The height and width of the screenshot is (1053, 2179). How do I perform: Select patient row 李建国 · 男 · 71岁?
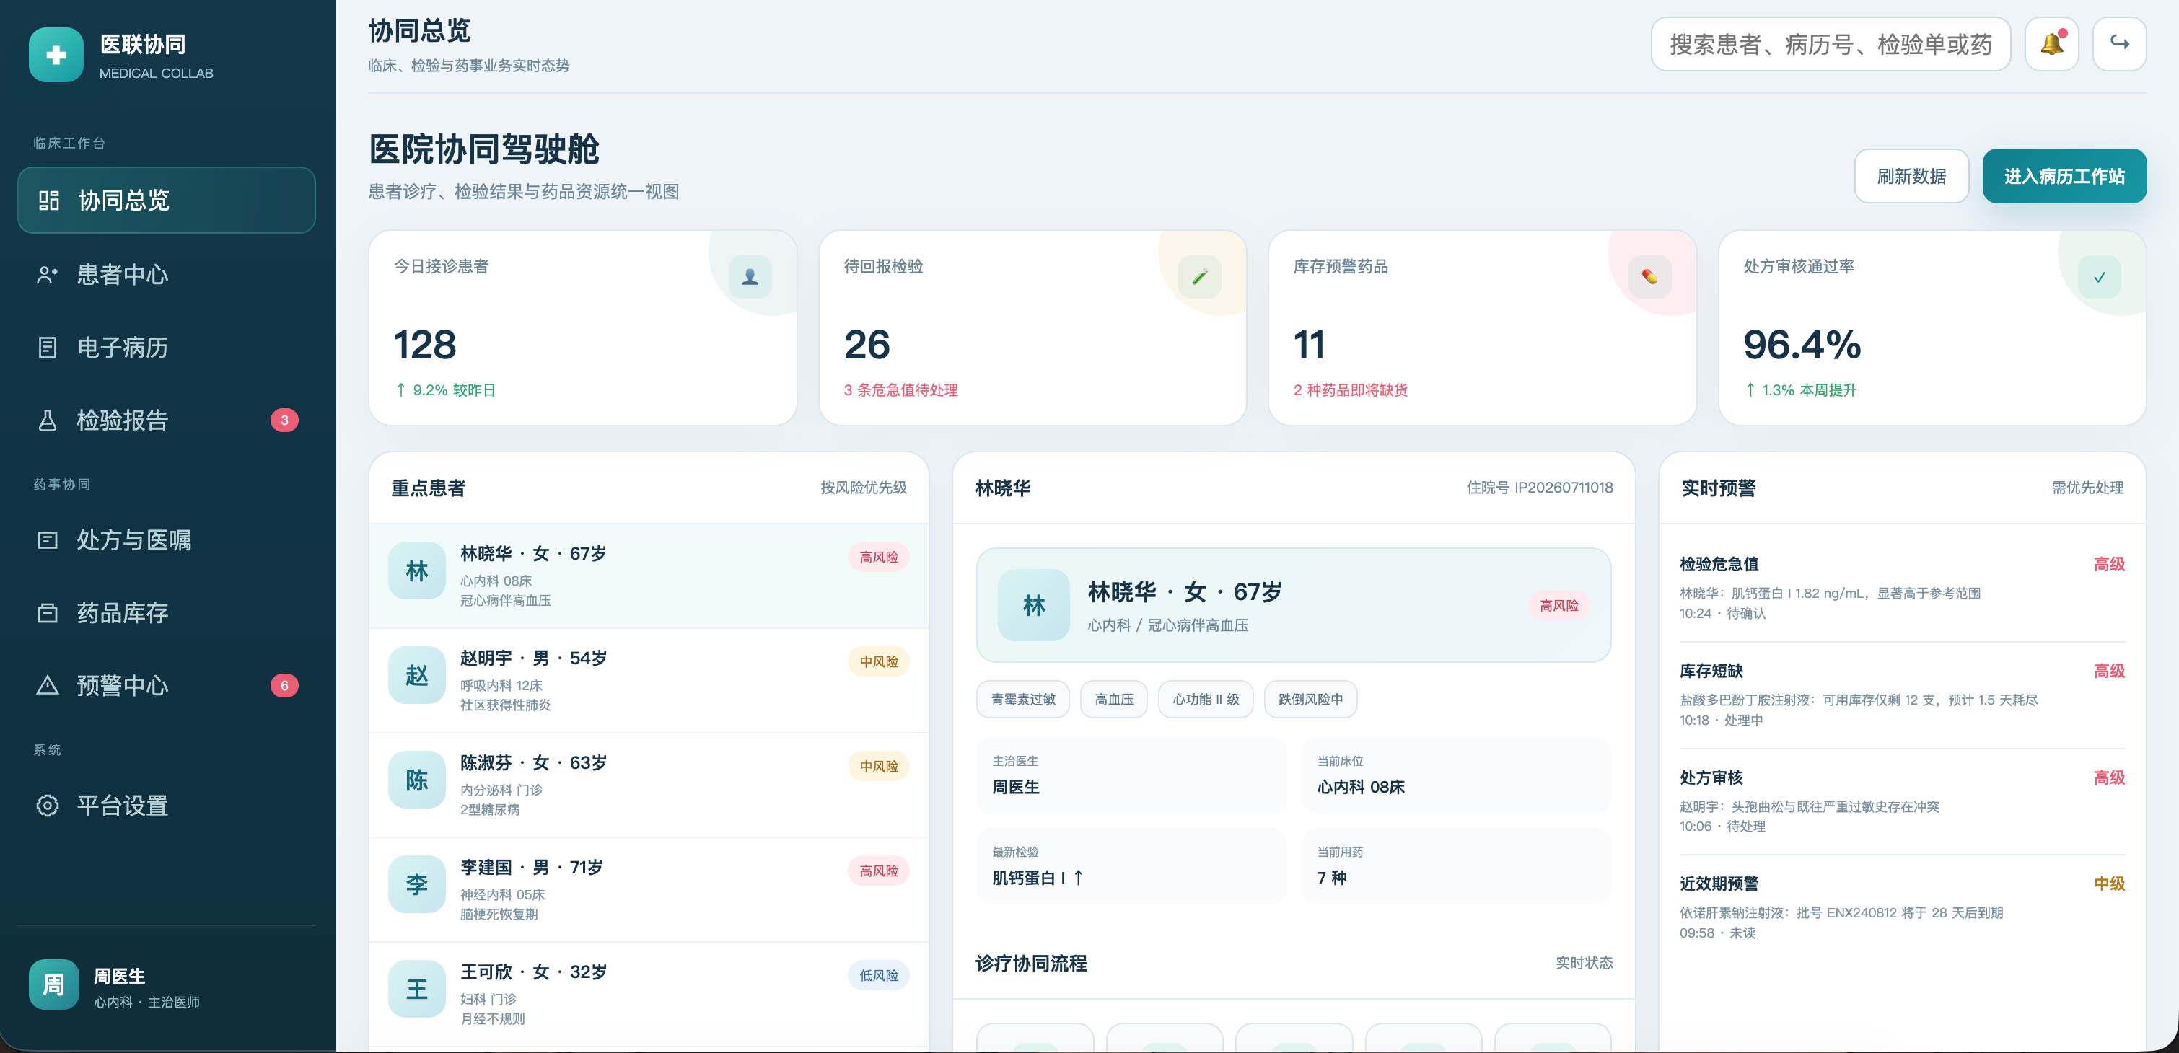pos(649,890)
